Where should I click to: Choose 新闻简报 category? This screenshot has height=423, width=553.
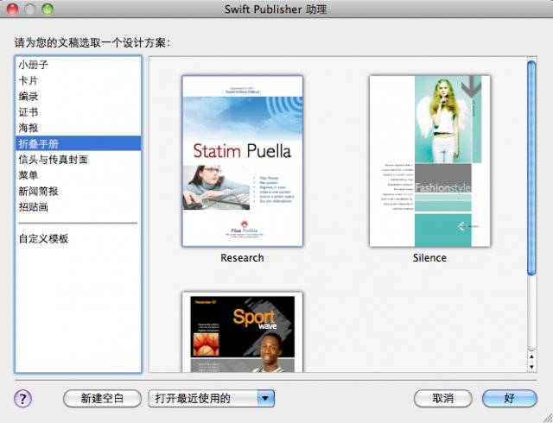[39, 191]
